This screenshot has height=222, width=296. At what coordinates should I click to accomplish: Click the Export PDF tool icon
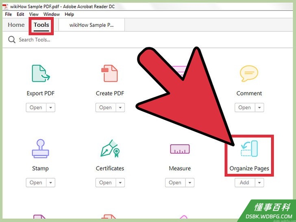(x=41, y=74)
